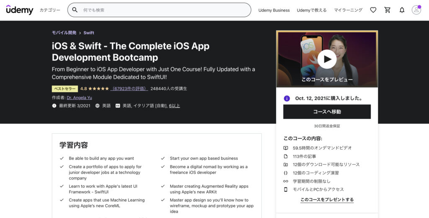429x218 pixels.
Task: Click the course title heading
Action: 131,52
